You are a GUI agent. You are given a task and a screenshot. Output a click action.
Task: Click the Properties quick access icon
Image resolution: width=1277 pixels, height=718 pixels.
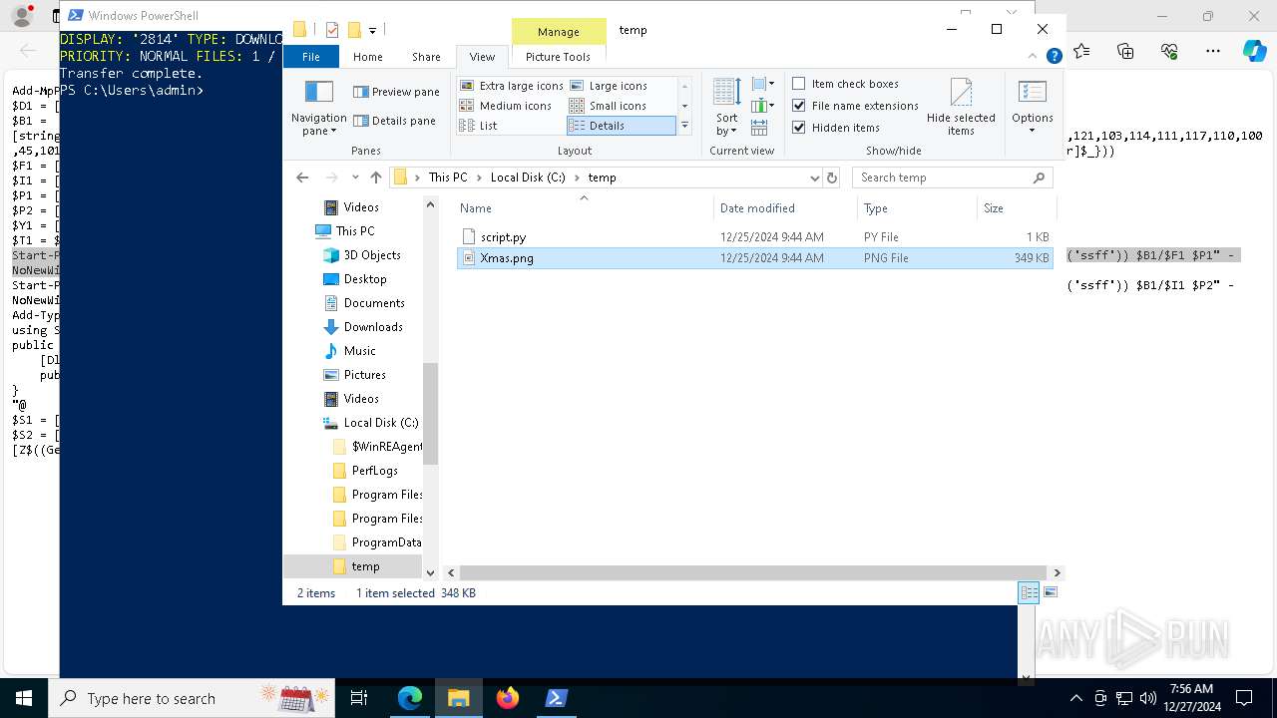pyautogui.click(x=332, y=30)
